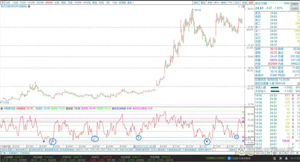Expand the 扩展 panel arrow at bottom-left
This screenshot has height=162, width=300.
coord(4,153)
